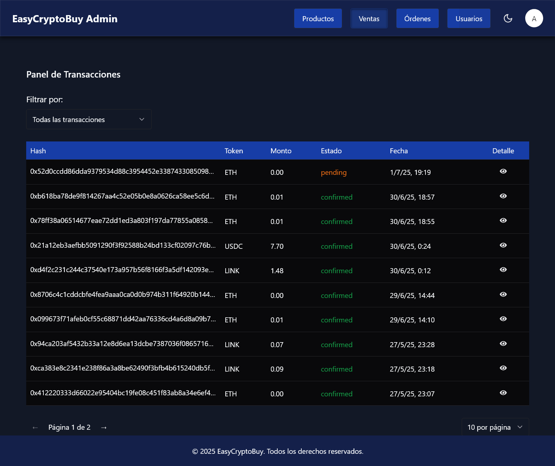Image resolution: width=555 pixels, height=466 pixels.
Task: Click the confirmed status for 30/6/25, 18:55
Action: (x=337, y=222)
